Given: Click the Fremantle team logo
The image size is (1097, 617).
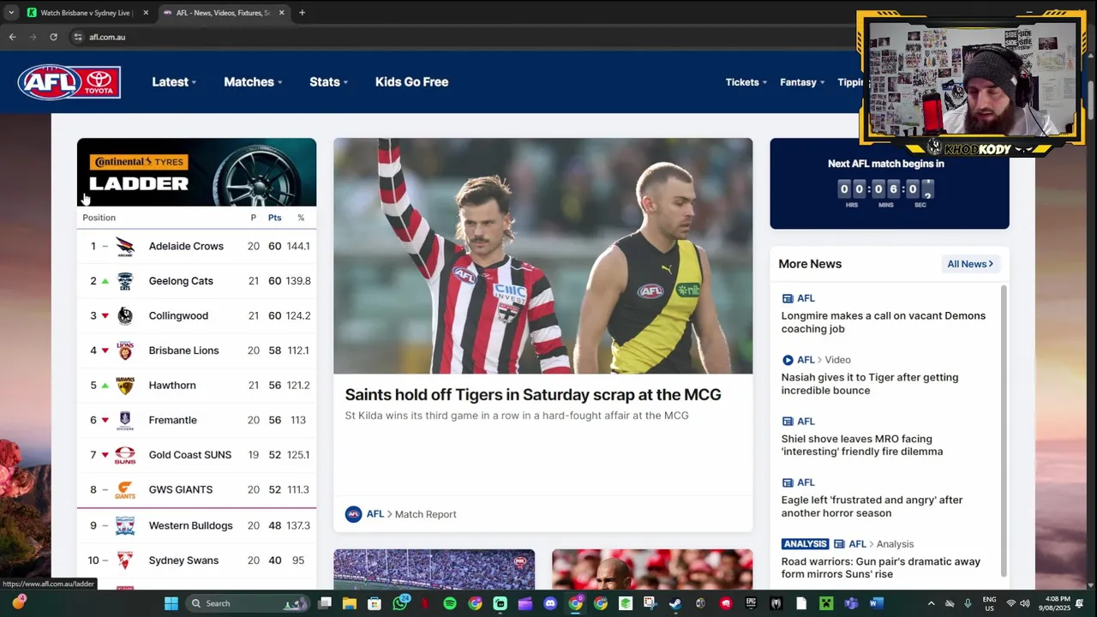Looking at the screenshot, I should click(x=125, y=420).
